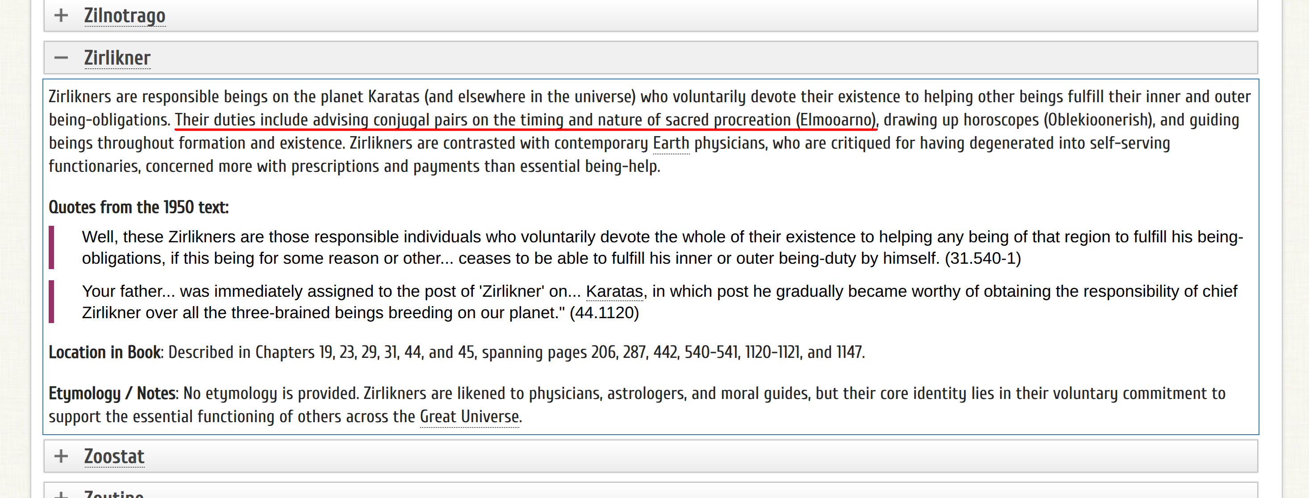This screenshot has height=498, width=1309.
Task: Click blank area of Zilnotrago header bar
Action: pyautogui.click(x=711, y=15)
